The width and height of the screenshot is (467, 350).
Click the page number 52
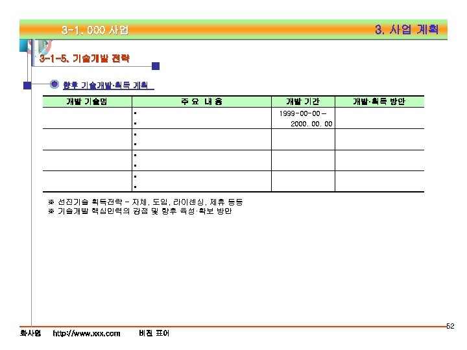pyautogui.click(x=450, y=326)
